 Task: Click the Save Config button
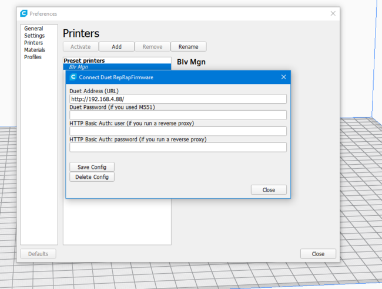click(92, 167)
